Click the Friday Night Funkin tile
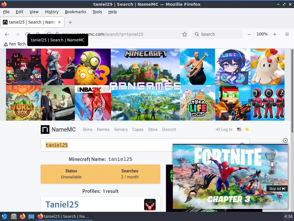 pos(24,67)
